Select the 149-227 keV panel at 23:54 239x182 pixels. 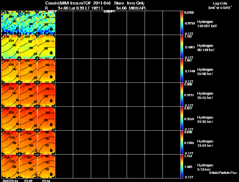pyautogui.click(x=46, y=23)
